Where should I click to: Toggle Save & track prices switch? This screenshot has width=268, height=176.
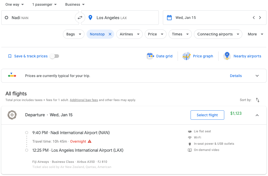click(x=54, y=56)
